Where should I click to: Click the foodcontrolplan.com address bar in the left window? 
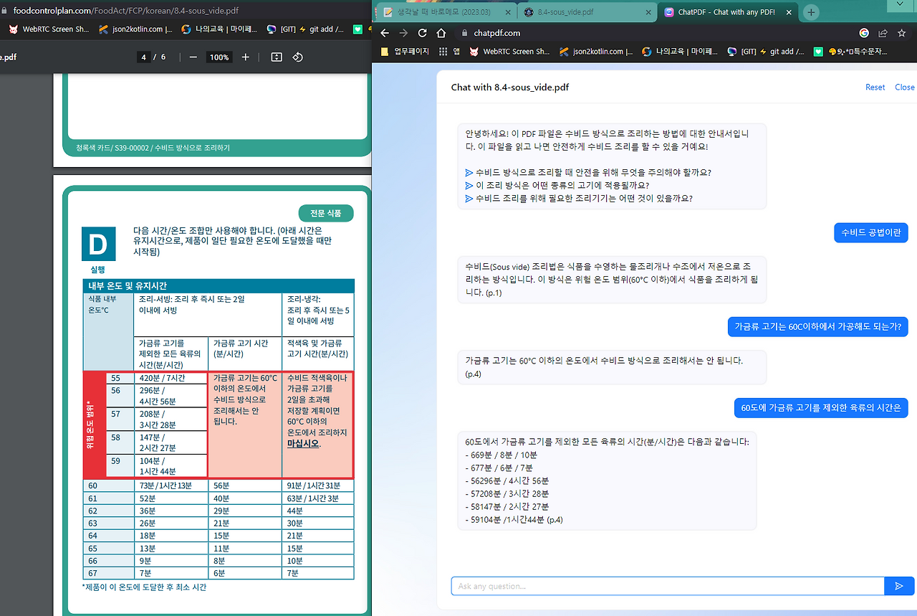(x=126, y=11)
